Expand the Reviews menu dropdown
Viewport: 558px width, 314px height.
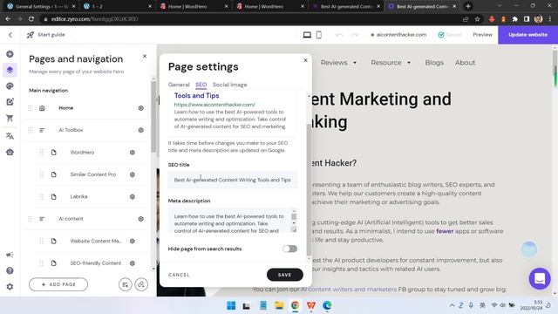click(355, 63)
